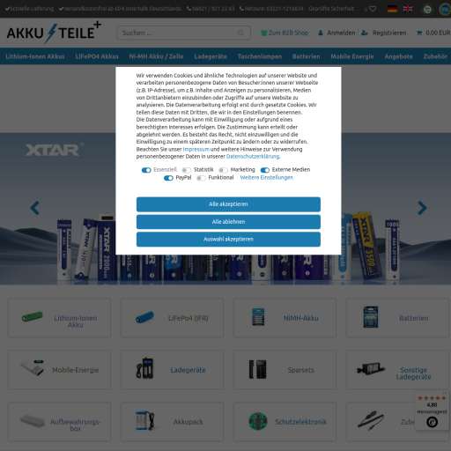Open the shopping cart icon
The height and width of the screenshot is (451, 451).
(x=419, y=33)
